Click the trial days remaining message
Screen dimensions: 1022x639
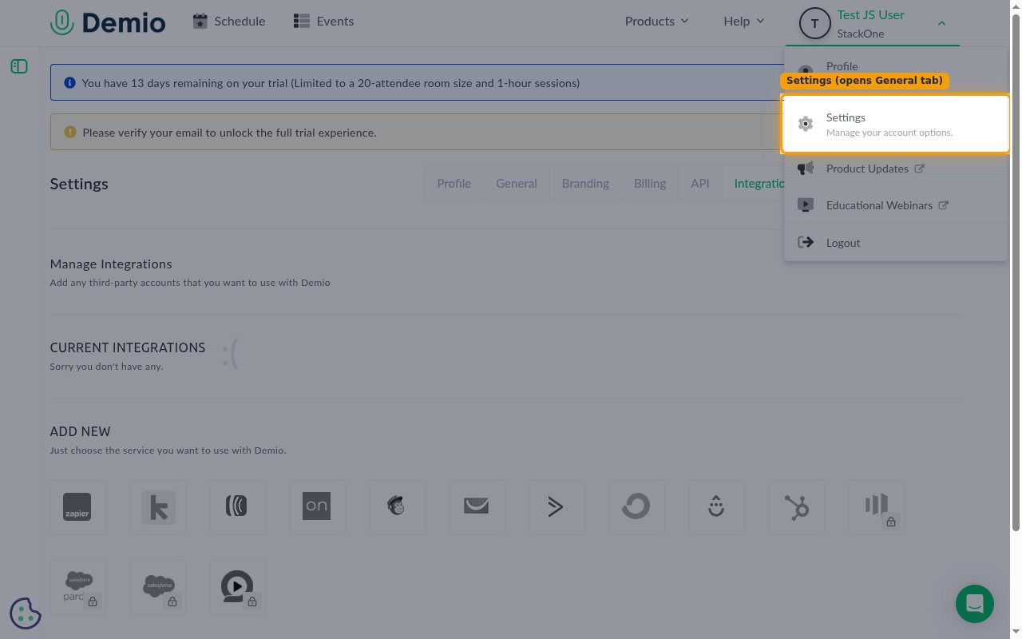point(331,83)
